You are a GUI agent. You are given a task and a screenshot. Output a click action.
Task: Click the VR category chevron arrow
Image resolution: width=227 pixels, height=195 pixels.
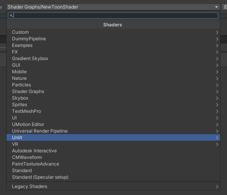pos(217,144)
